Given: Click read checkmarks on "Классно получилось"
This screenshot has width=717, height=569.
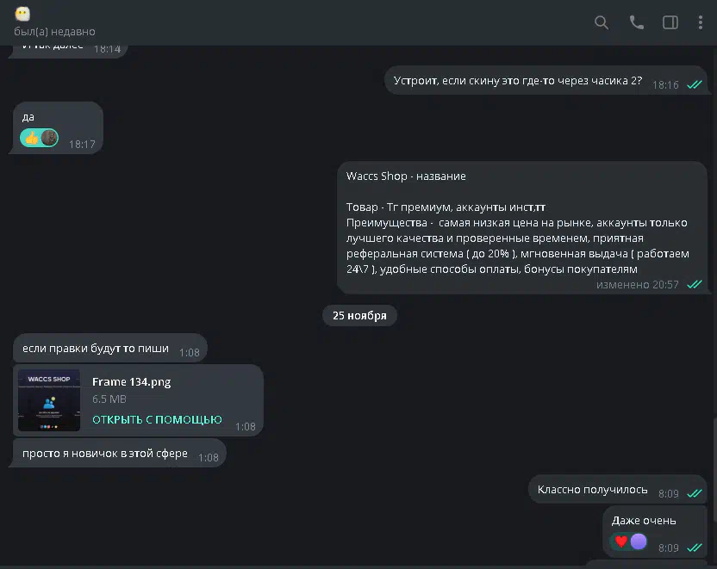Looking at the screenshot, I should (695, 494).
